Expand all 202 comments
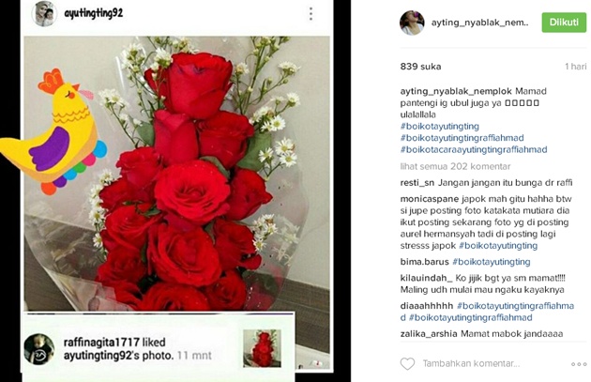591x382 pixels. point(455,166)
